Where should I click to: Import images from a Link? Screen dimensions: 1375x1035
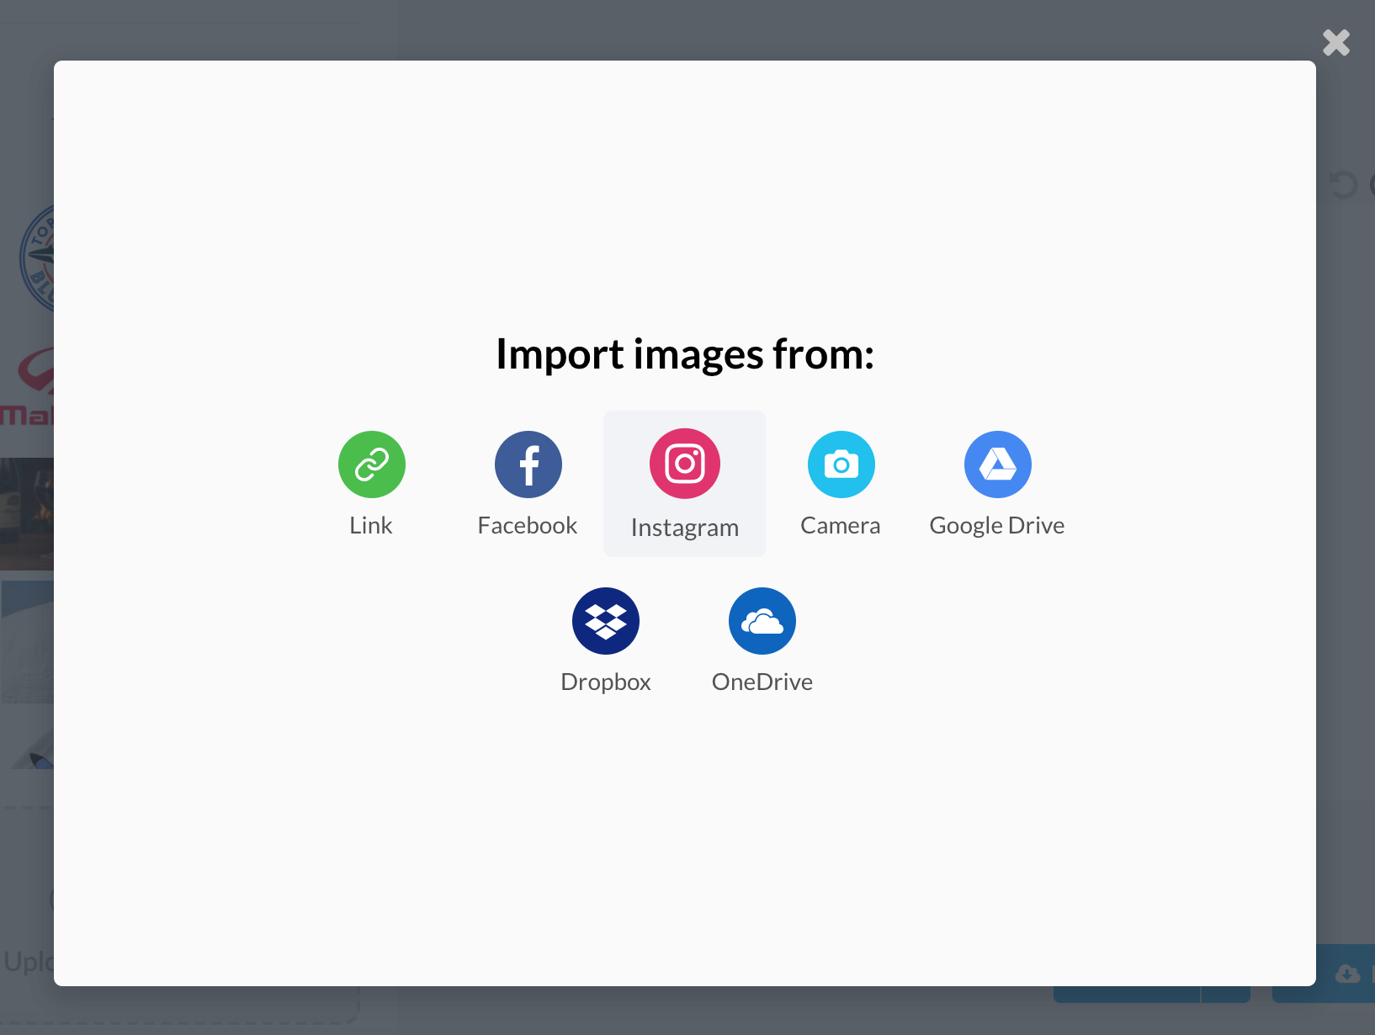[x=371, y=464]
